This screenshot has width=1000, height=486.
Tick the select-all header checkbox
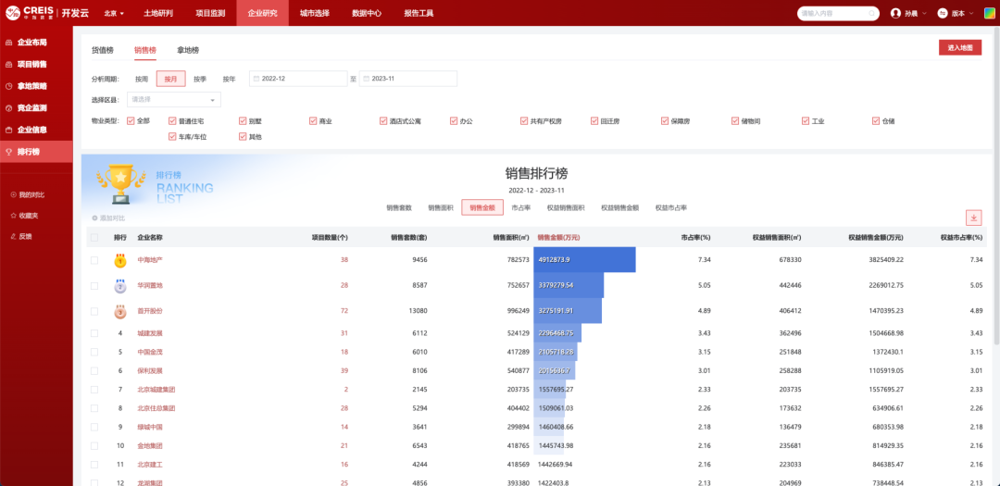(94, 237)
